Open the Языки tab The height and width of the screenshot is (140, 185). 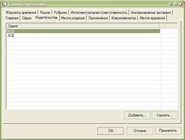pos(45,13)
